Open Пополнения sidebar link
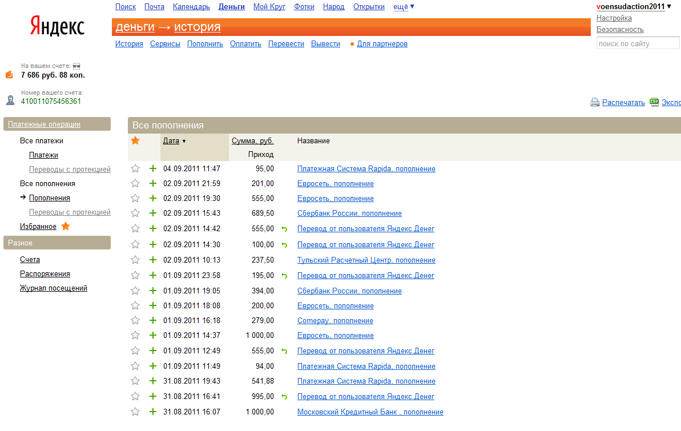The height and width of the screenshot is (431, 681). coord(50,198)
